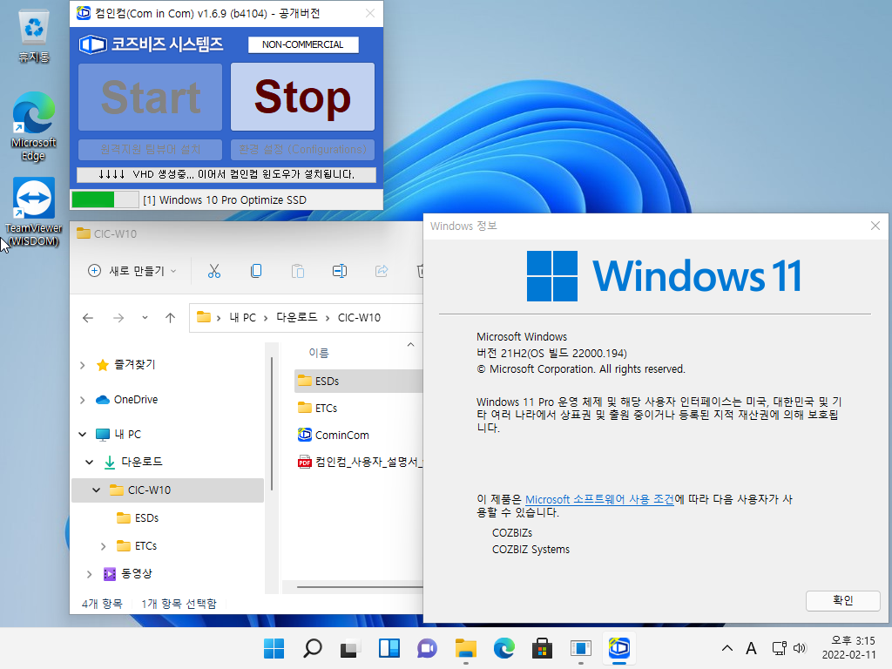Open Microsoft Store from the taskbar

tap(542, 648)
